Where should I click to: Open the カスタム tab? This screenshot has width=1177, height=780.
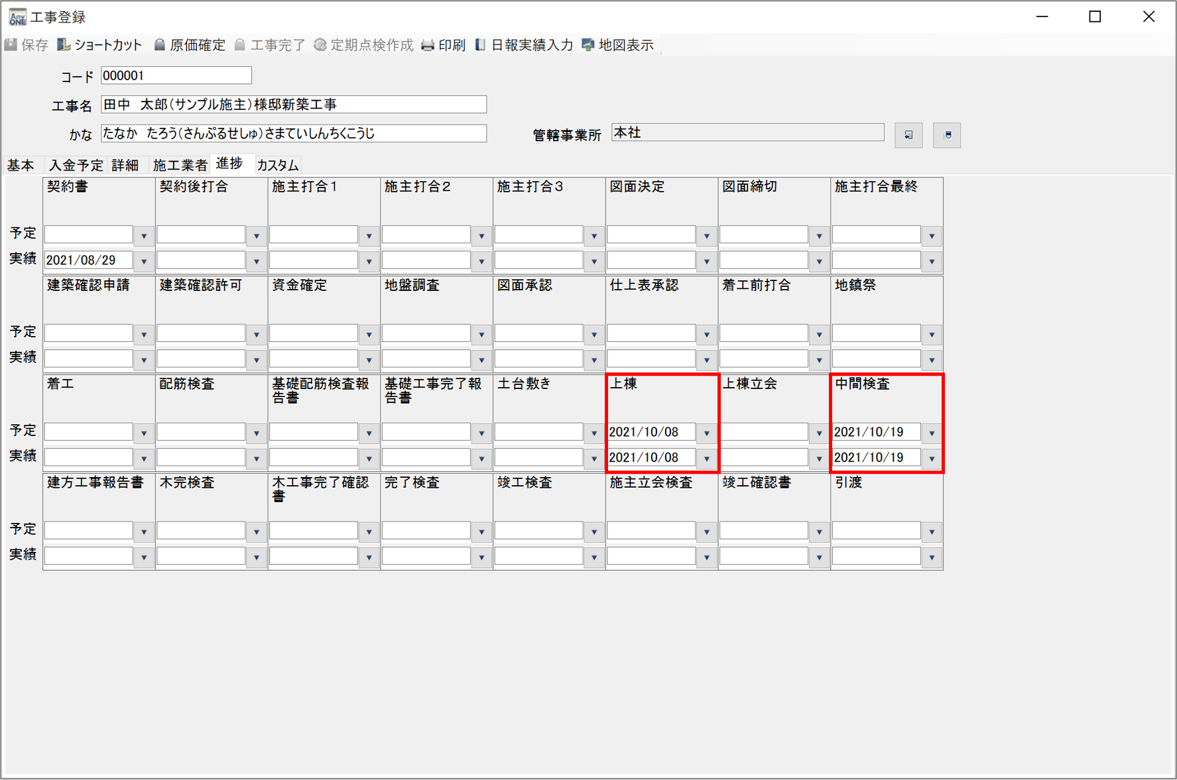tap(277, 165)
